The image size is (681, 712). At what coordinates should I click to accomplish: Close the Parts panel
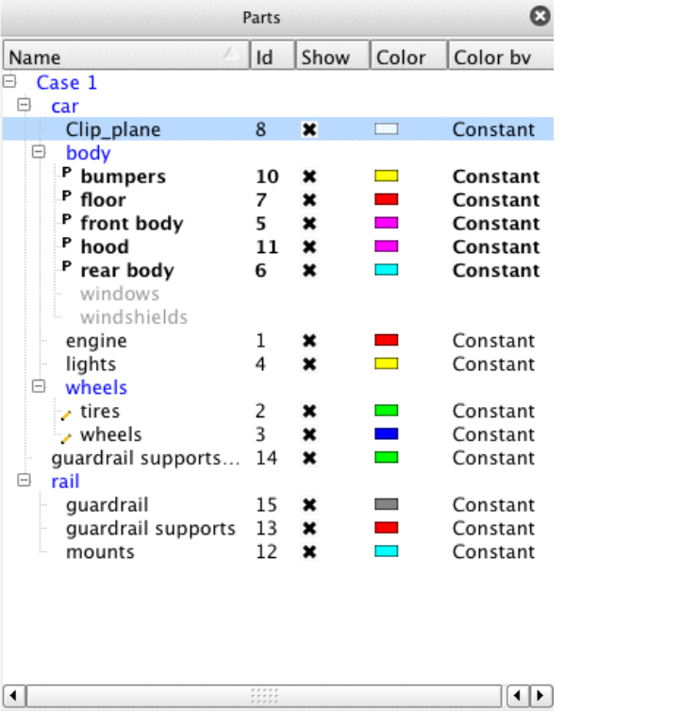pos(539,16)
